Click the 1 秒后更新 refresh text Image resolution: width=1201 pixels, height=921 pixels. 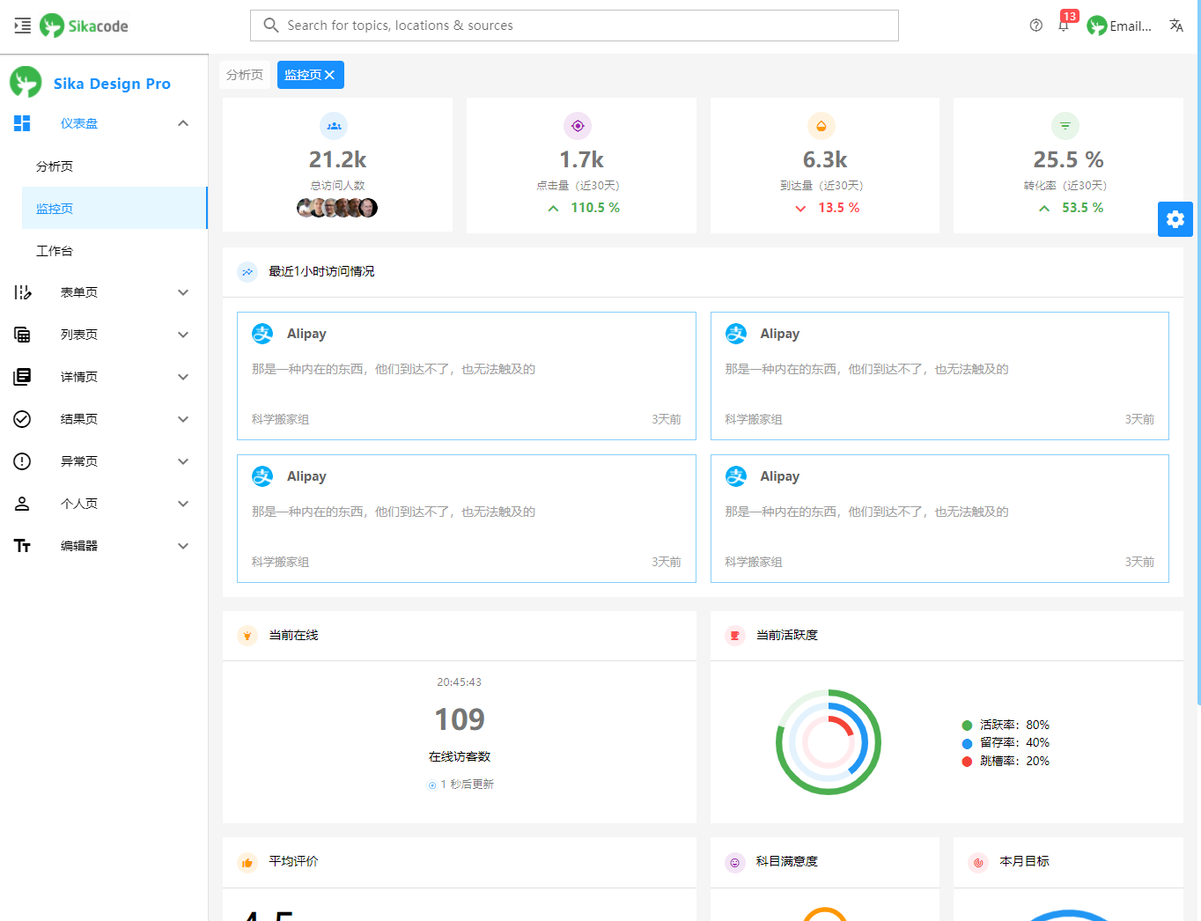467,785
